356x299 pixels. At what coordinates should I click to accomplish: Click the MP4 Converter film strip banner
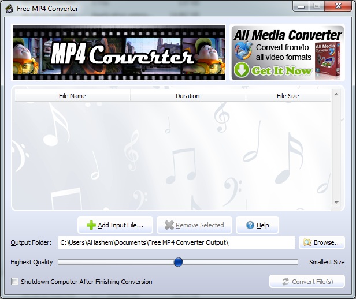[119, 53]
